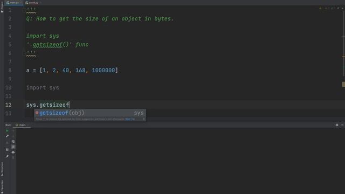Move up the stack trace arrow
The width and height of the screenshot is (345, 194).
13,131
